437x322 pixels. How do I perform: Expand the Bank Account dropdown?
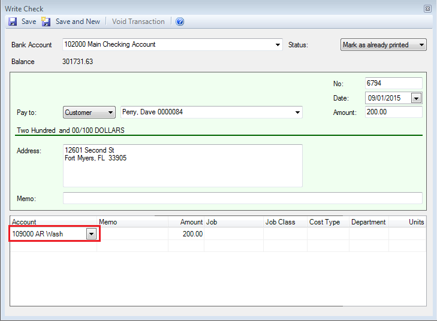(278, 45)
